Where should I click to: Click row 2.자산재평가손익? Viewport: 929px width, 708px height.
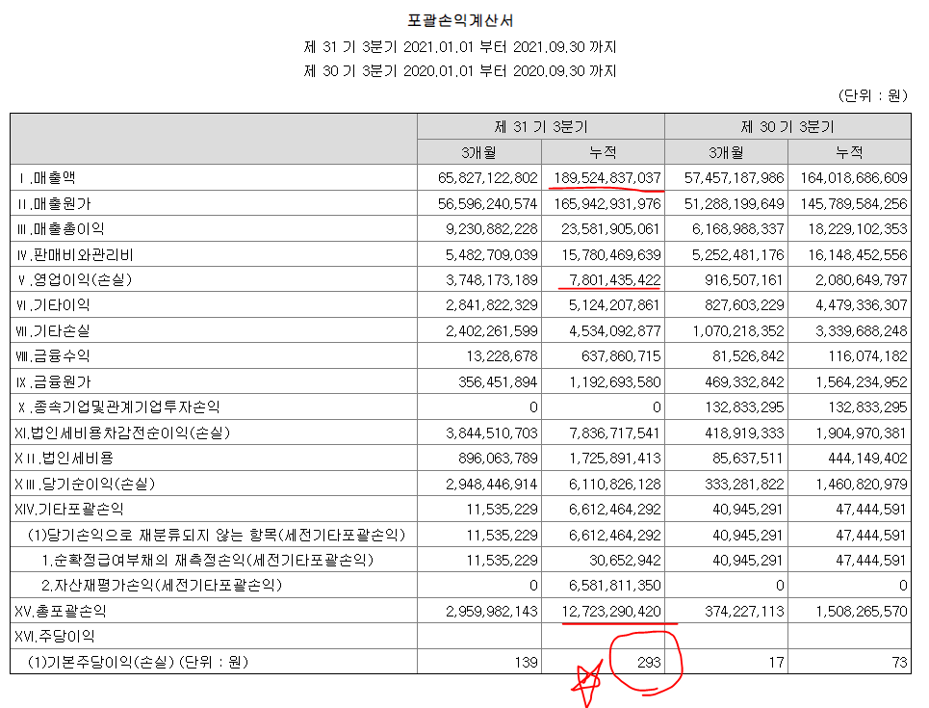162,586
